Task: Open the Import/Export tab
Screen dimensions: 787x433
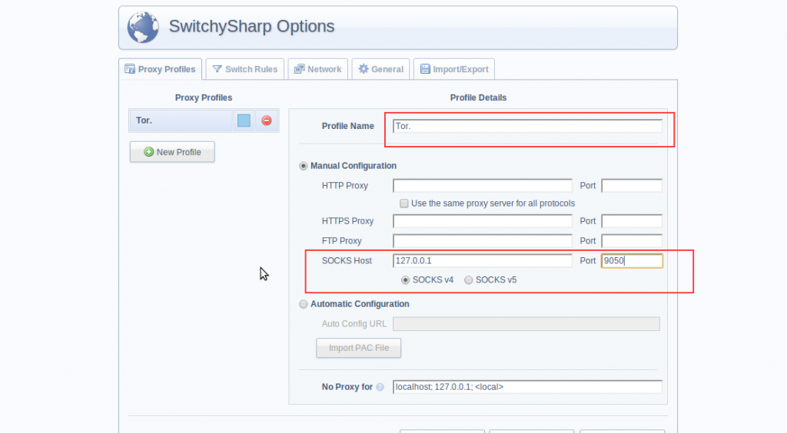Action: (x=454, y=69)
